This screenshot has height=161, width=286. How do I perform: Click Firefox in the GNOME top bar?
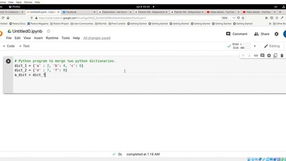pyautogui.click(x=15, y=7)
